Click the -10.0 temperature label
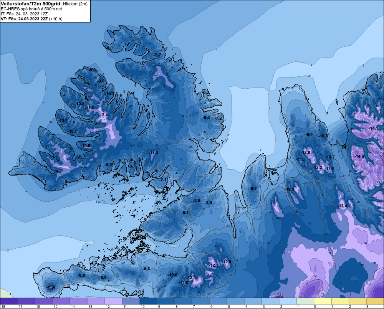Viewport: 384px width, 309px height. [x=172, y=275]
